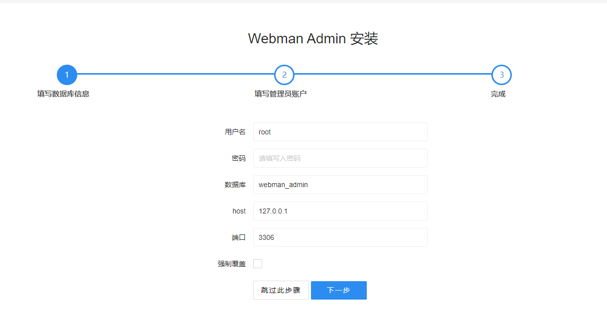This screenshot has width=607, height=318.
Task: Skip this step with 跳过此步骤
Action: 281,290
